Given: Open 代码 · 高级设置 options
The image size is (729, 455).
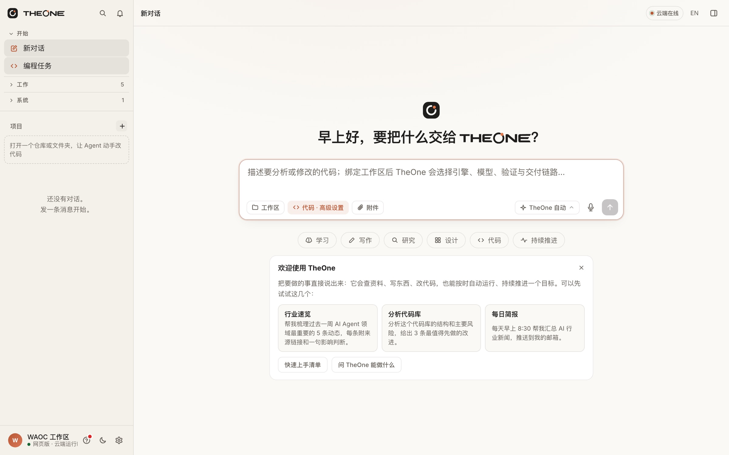Looking at the screenshot, I should [x=318, y=207].
